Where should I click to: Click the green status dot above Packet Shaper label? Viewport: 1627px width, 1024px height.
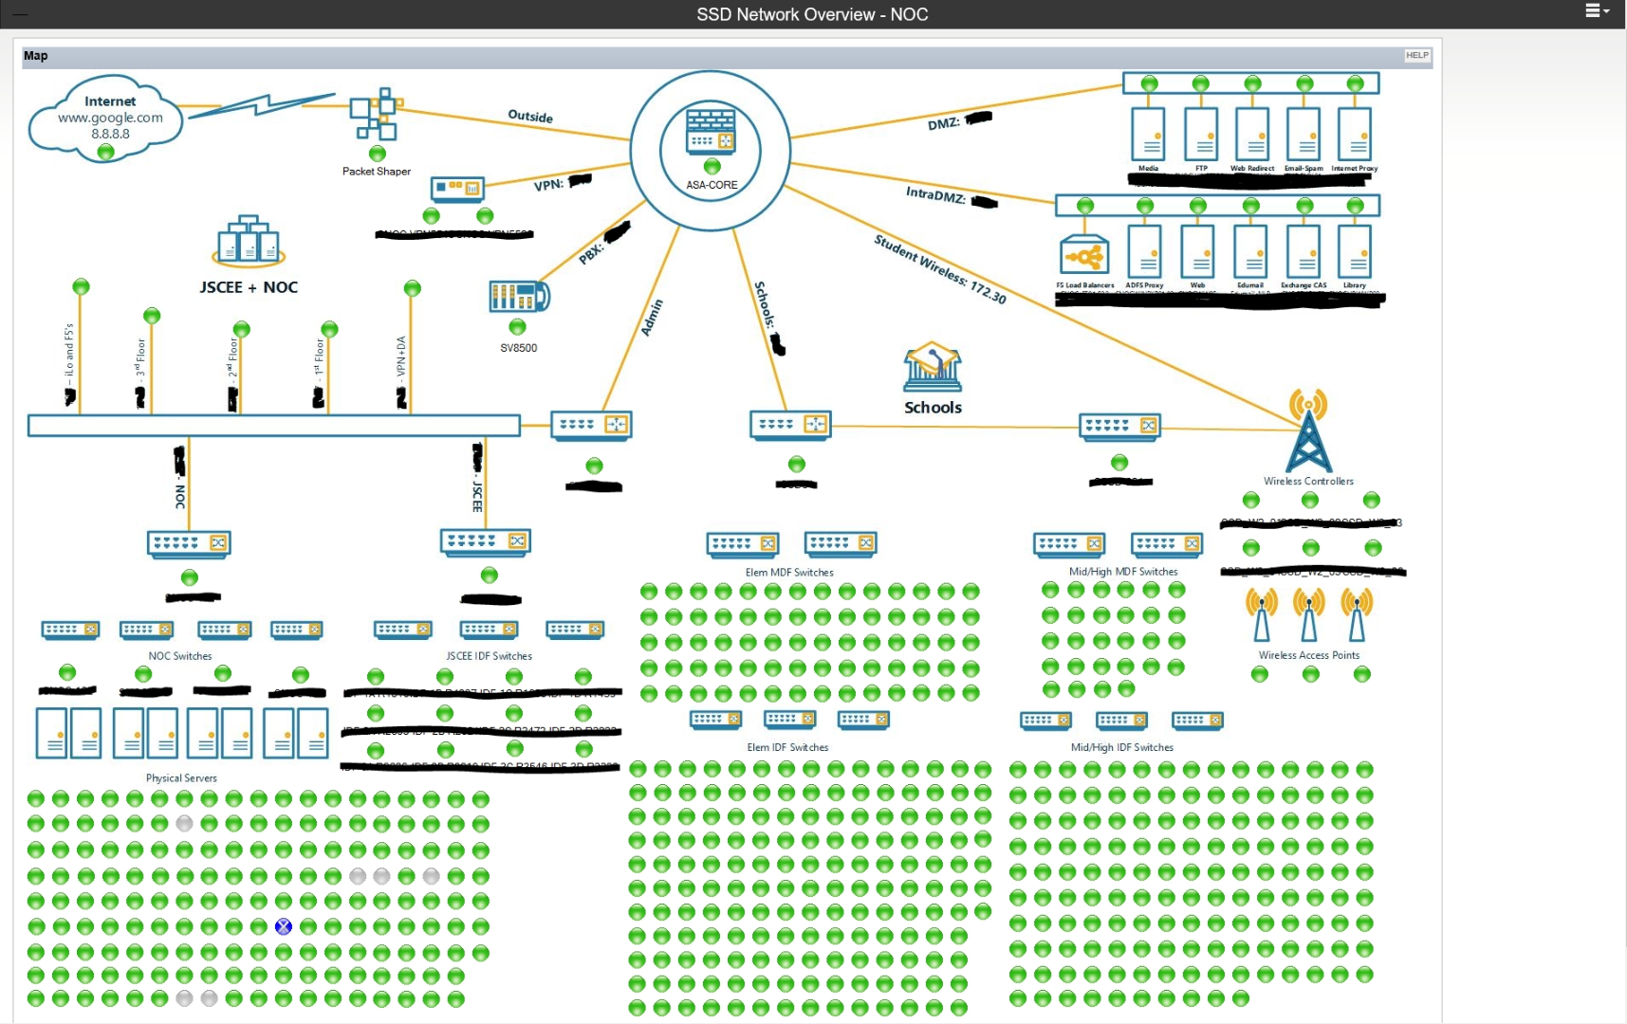coord(378,154)
